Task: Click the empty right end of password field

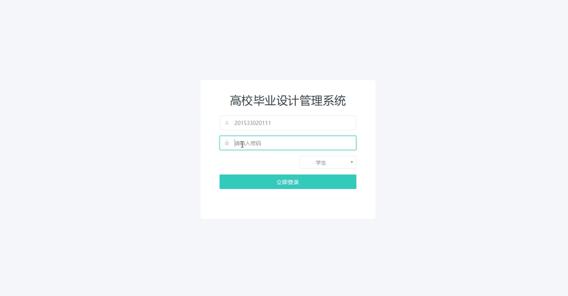Action: (335, 143)
